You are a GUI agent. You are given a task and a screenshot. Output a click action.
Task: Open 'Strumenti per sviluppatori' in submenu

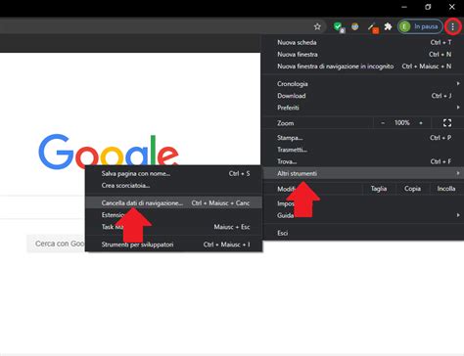click(x=173, y=245)
